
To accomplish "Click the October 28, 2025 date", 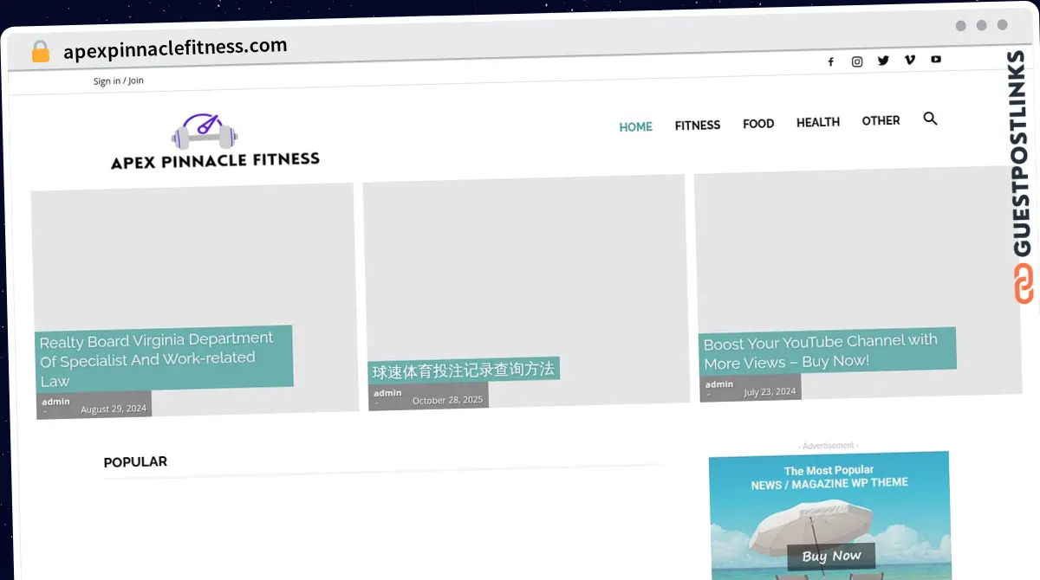I will coord(447,400).
